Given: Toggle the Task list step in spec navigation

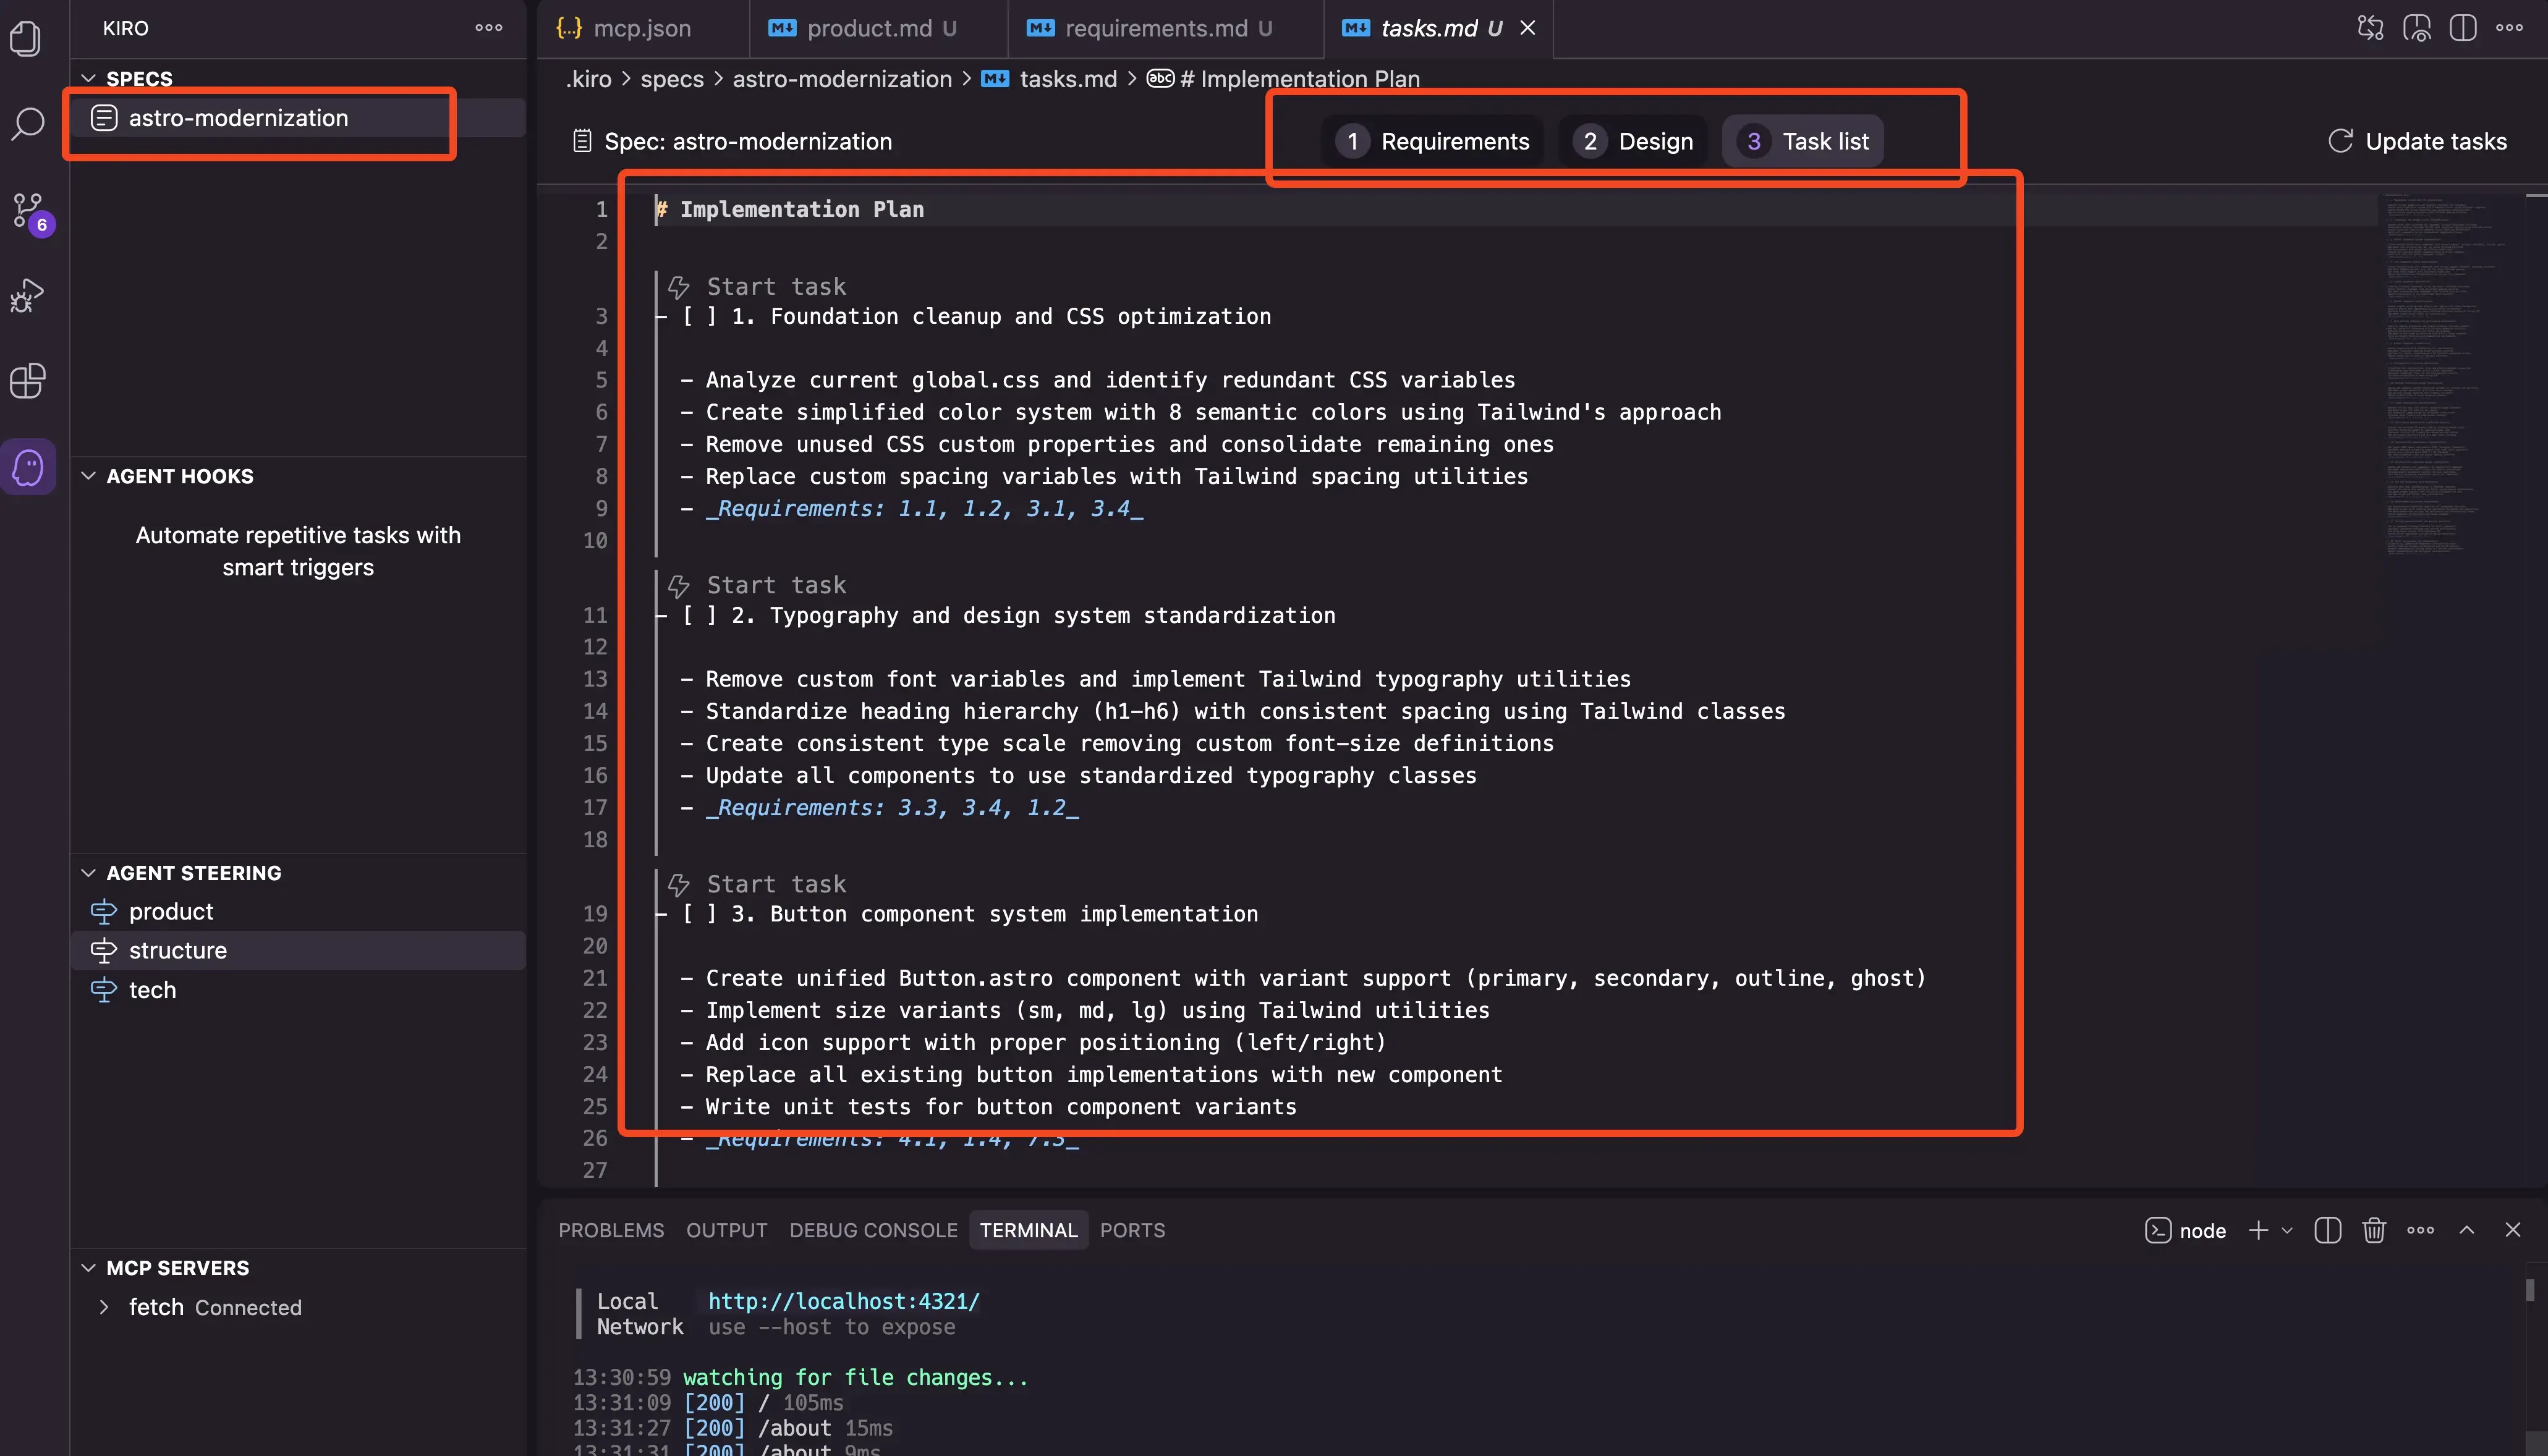Looking at the screenshot, I should 1801,140.
